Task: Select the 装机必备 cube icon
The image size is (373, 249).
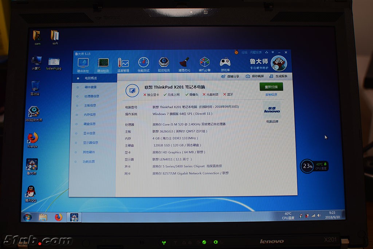Action: (x=205, y=64)
